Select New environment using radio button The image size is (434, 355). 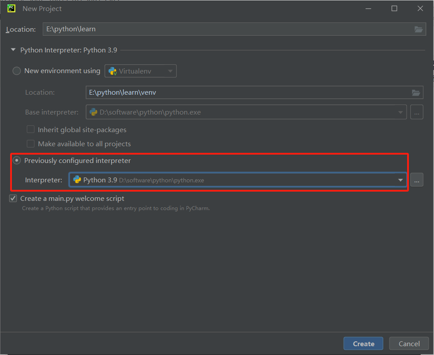tap(17, 71)
